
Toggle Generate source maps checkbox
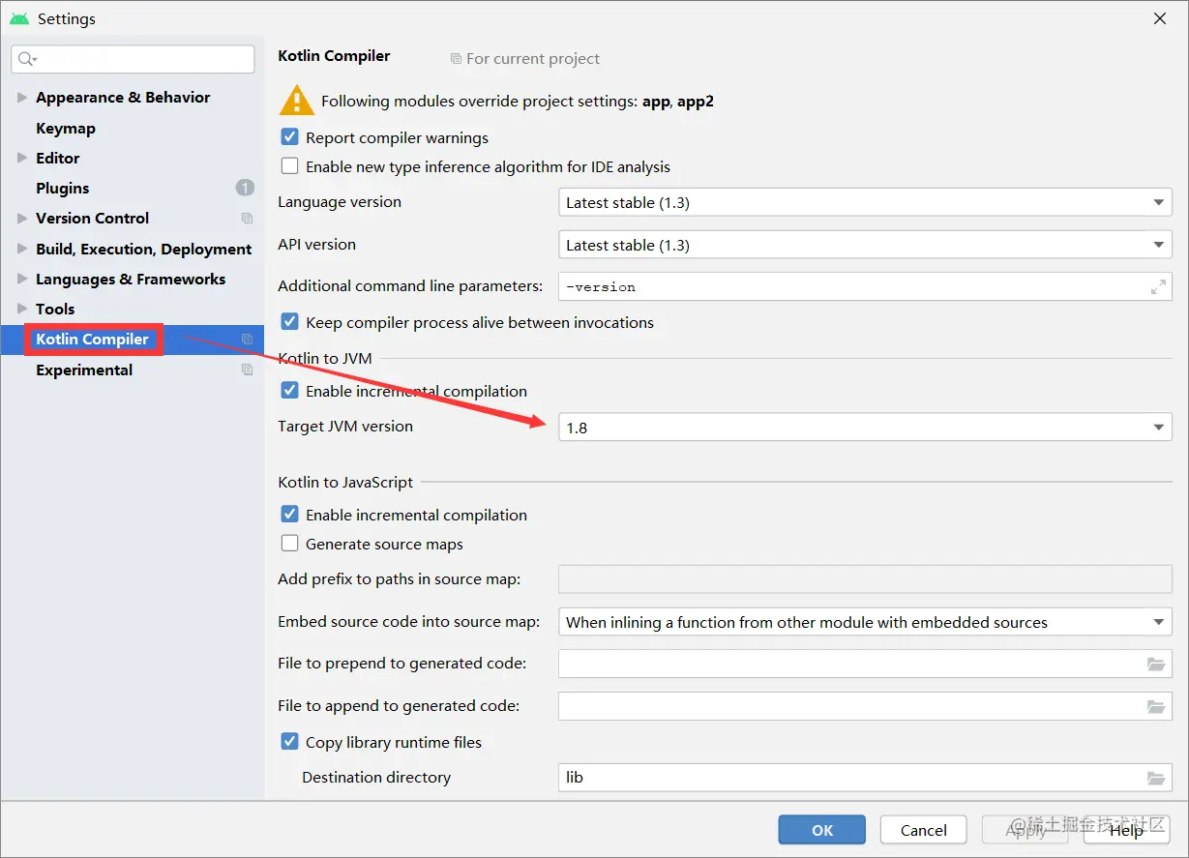pyautogui.click(x=289, y=544)
